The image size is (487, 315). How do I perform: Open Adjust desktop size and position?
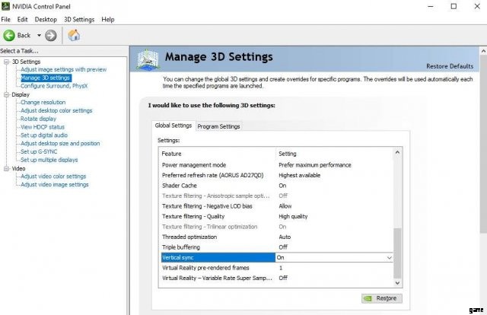point(60,143)
